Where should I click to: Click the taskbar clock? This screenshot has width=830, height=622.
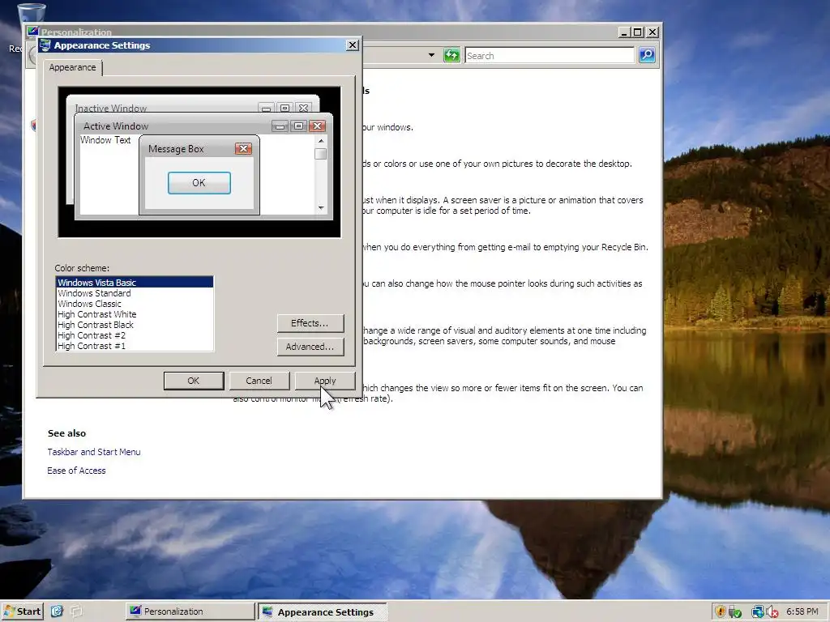802,611
